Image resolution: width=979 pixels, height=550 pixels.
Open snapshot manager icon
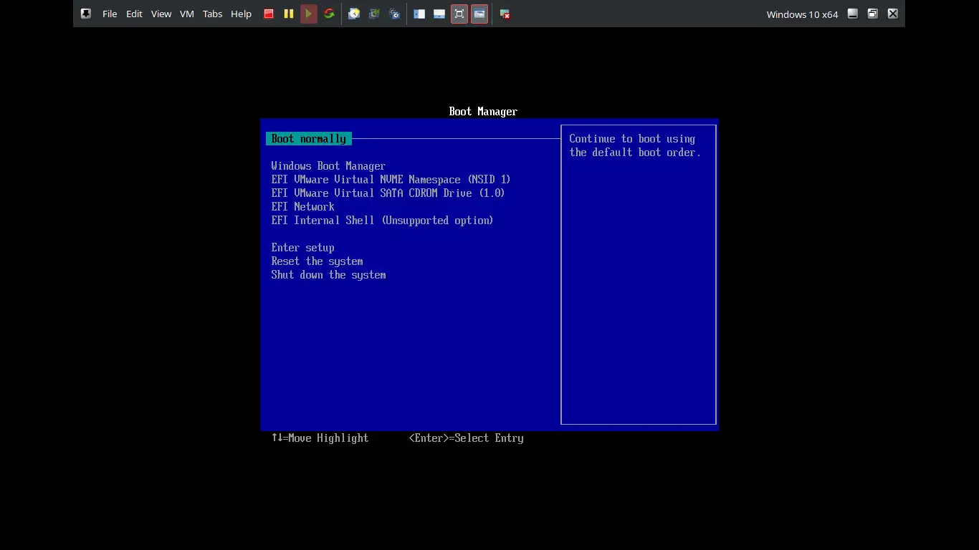click(394, 14)
